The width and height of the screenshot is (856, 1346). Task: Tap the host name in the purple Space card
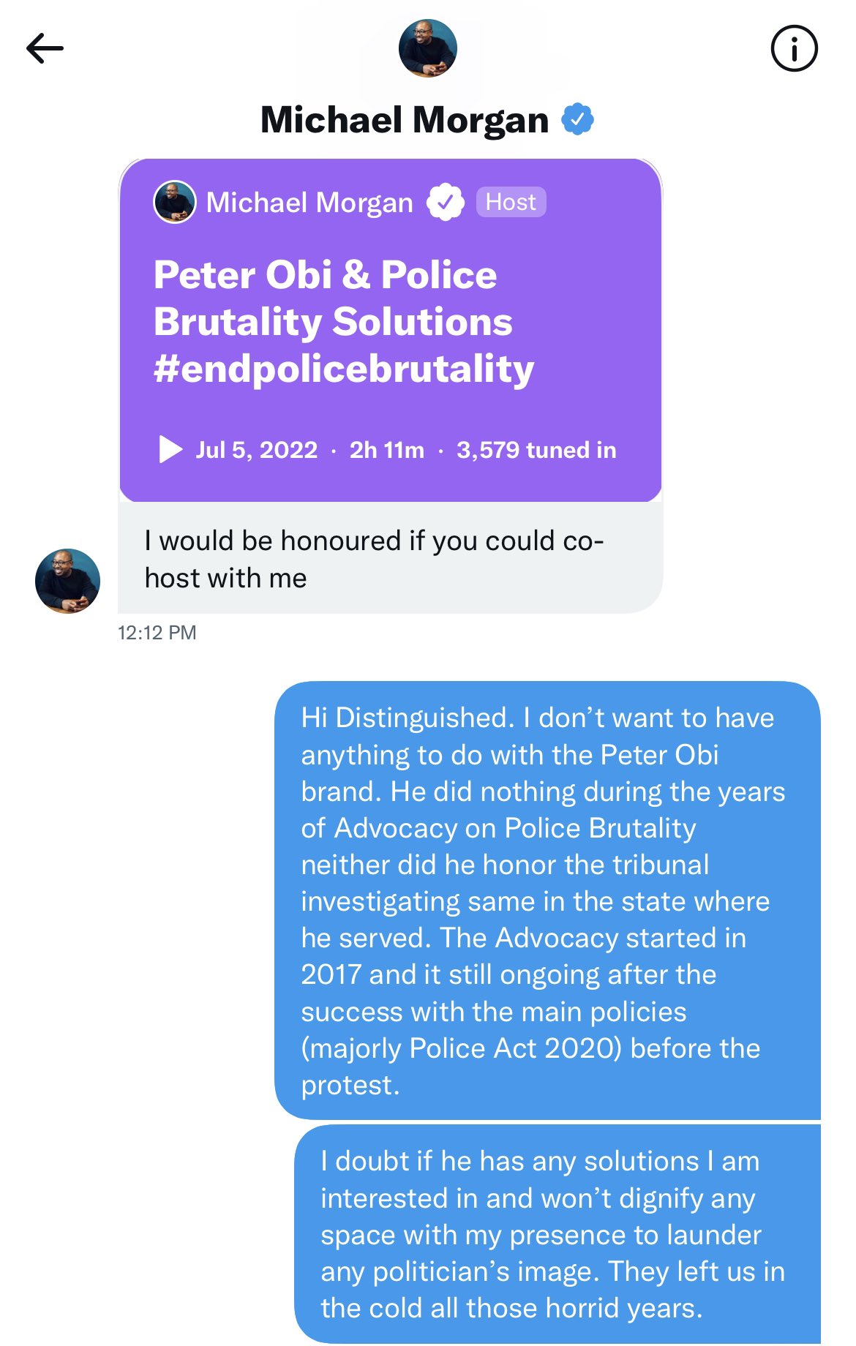309,203
